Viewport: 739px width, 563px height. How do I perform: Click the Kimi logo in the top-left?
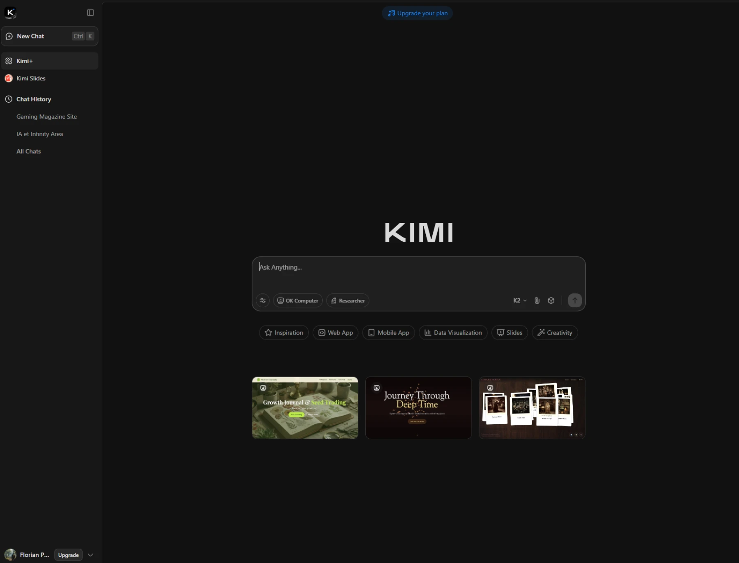[x=10, y=12]
